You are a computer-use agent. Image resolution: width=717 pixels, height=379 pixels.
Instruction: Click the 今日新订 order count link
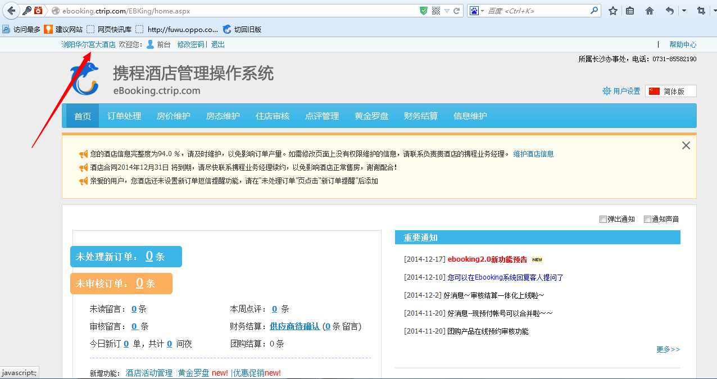click(126, 344)
